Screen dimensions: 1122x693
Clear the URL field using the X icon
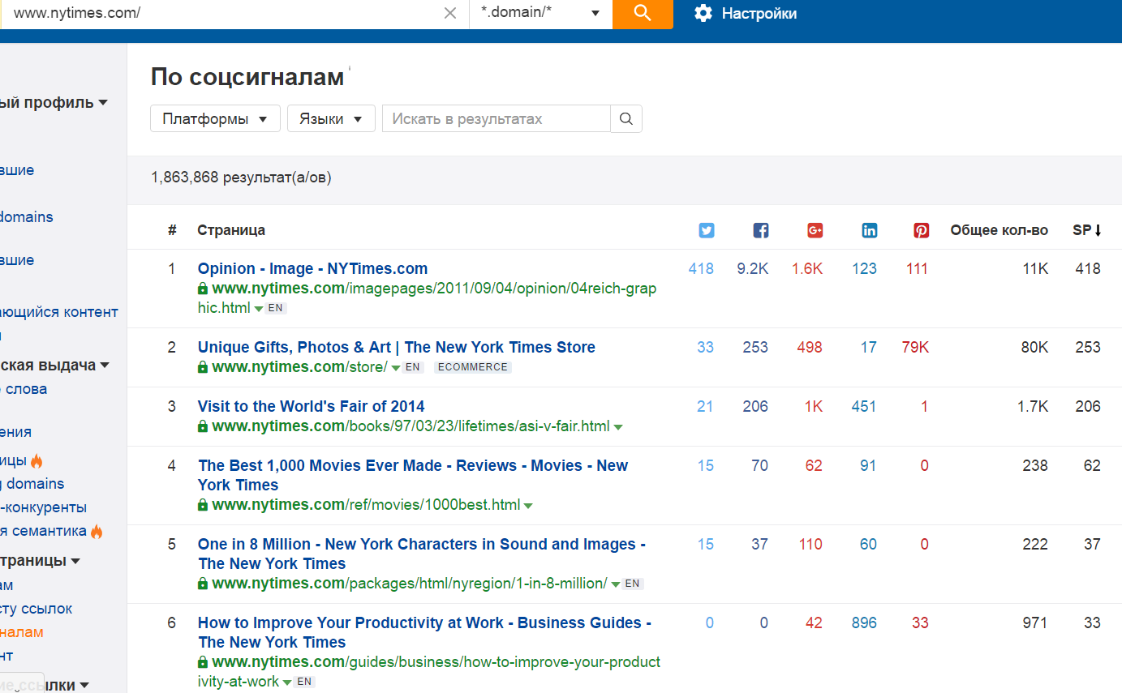450,13
